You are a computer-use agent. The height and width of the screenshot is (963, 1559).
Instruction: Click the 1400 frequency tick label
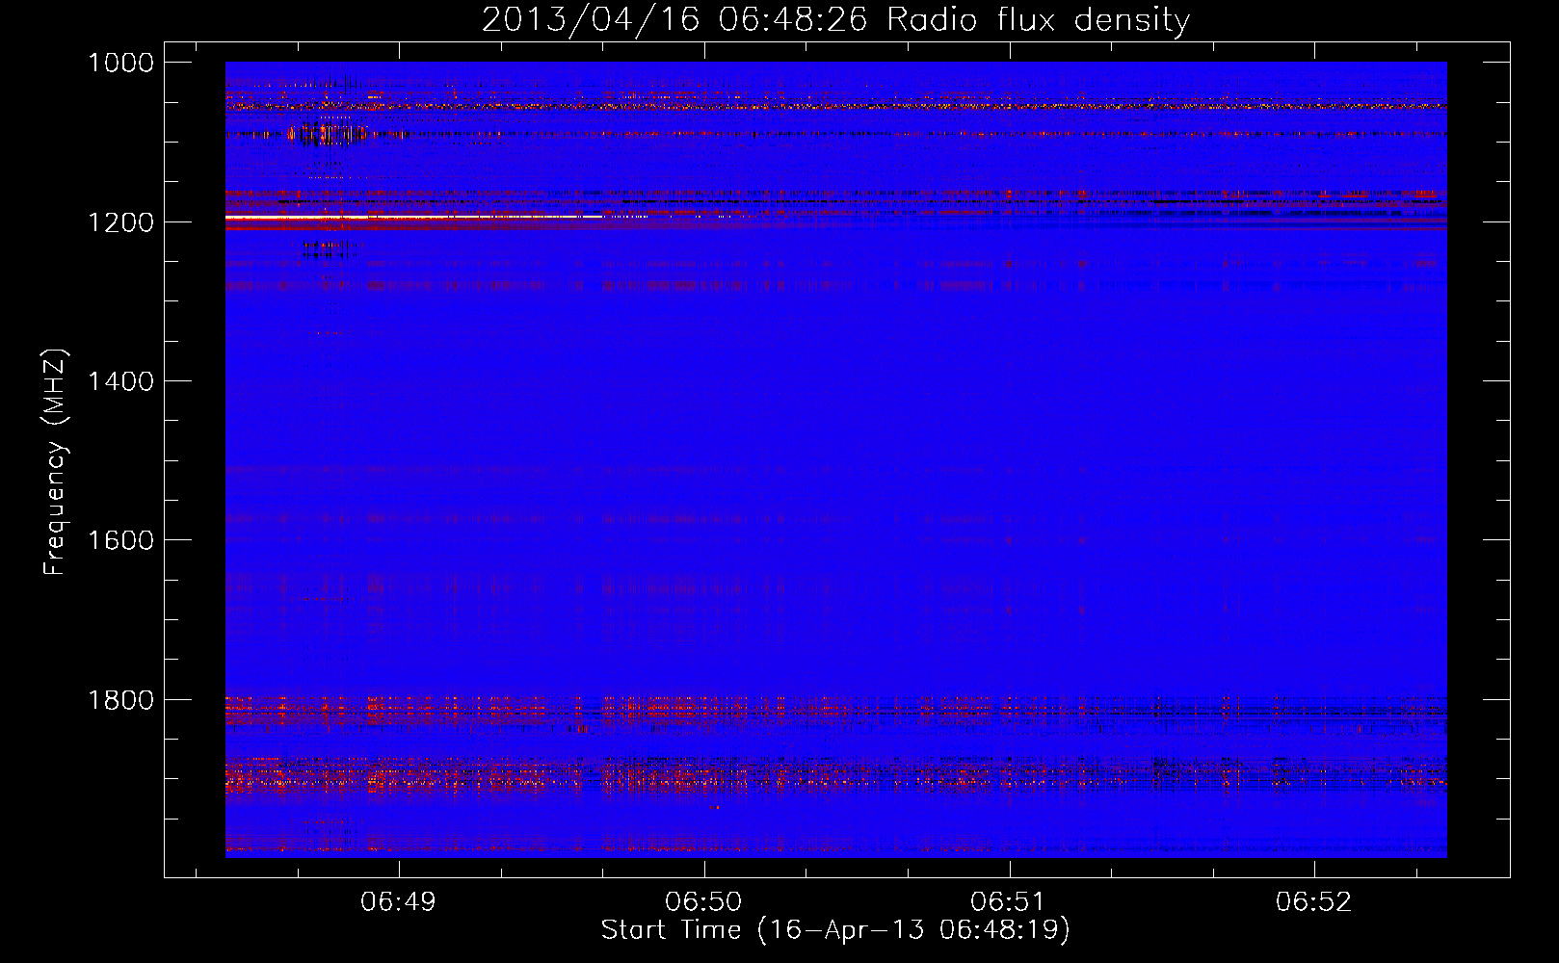point(120,381)
